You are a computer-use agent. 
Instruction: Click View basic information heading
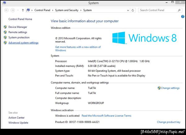point(85,21)
